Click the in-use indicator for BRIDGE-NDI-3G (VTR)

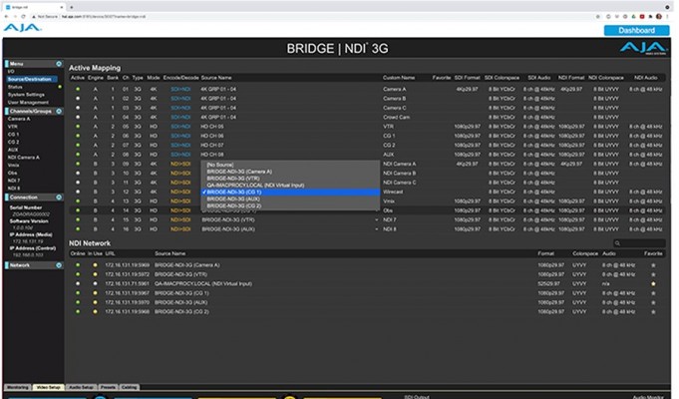tap(95, 274)
